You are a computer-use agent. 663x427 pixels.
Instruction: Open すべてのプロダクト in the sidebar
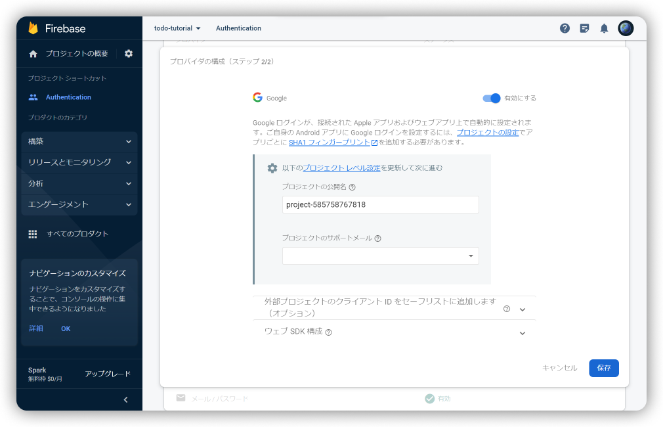(x=78, y=234)
